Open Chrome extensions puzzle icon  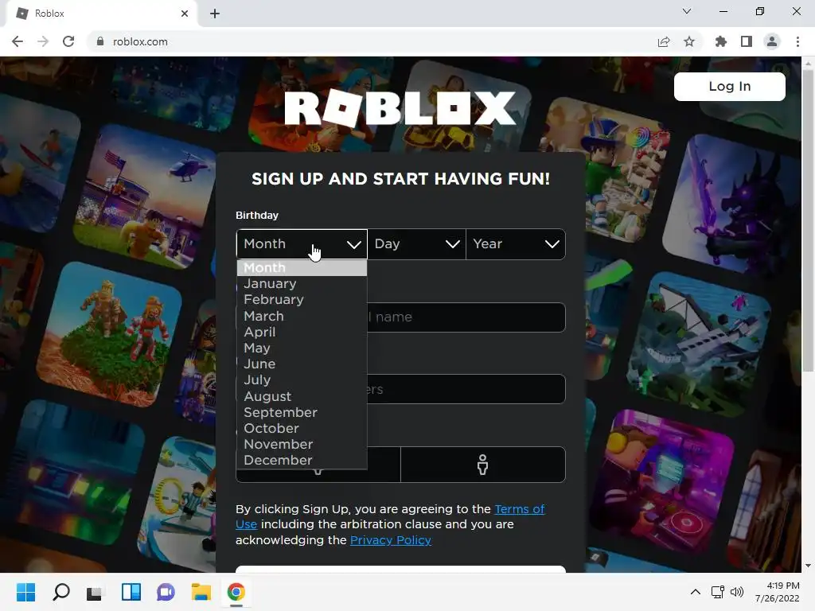(x=721, y=41)
